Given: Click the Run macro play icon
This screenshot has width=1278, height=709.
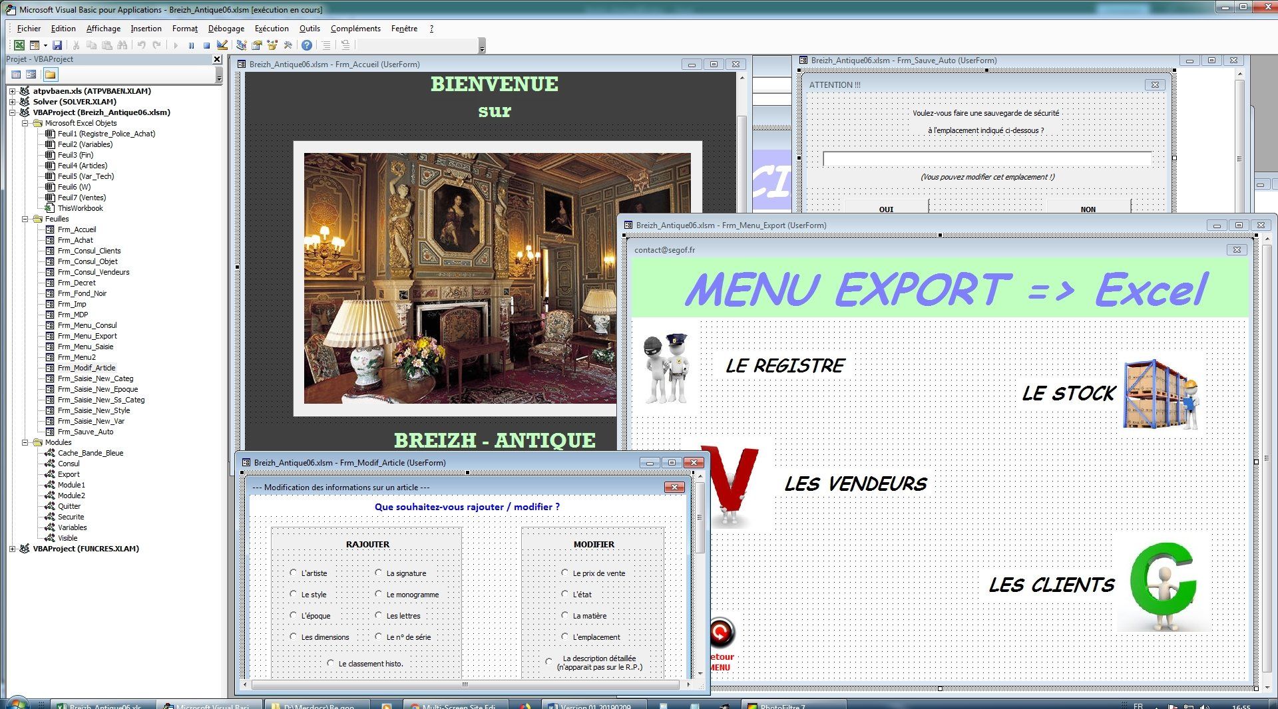Looking at the screenshot, I should [x=176, y=45].
